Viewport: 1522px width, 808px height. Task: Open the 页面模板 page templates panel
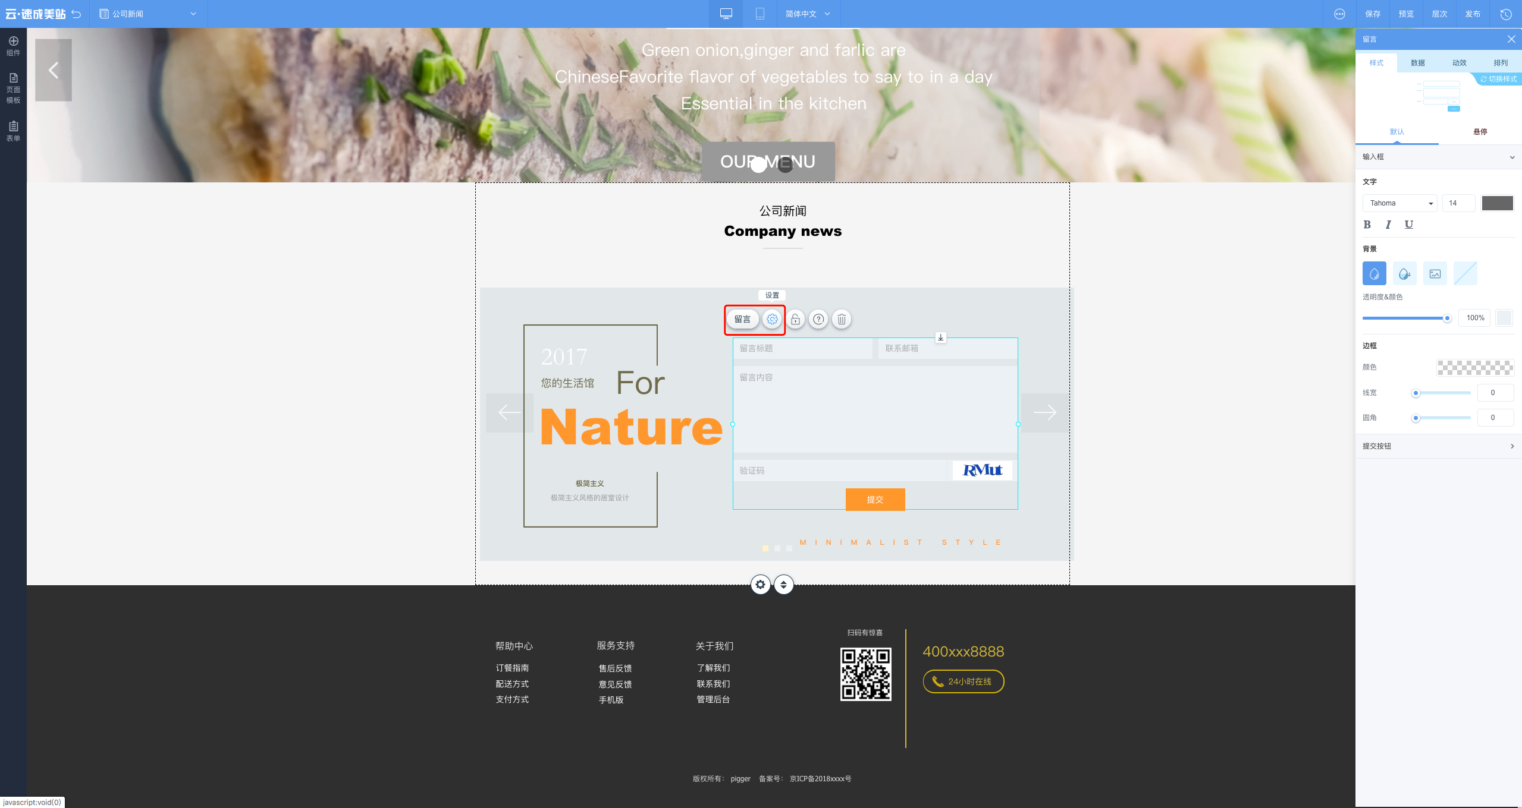[13, 89]
